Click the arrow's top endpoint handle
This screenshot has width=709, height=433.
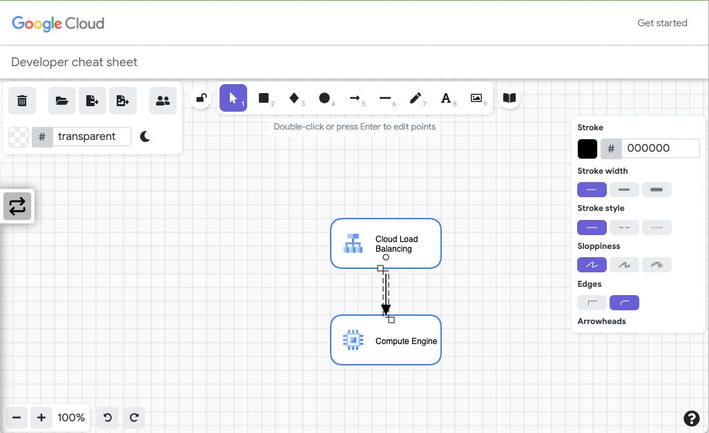(380, 269)
